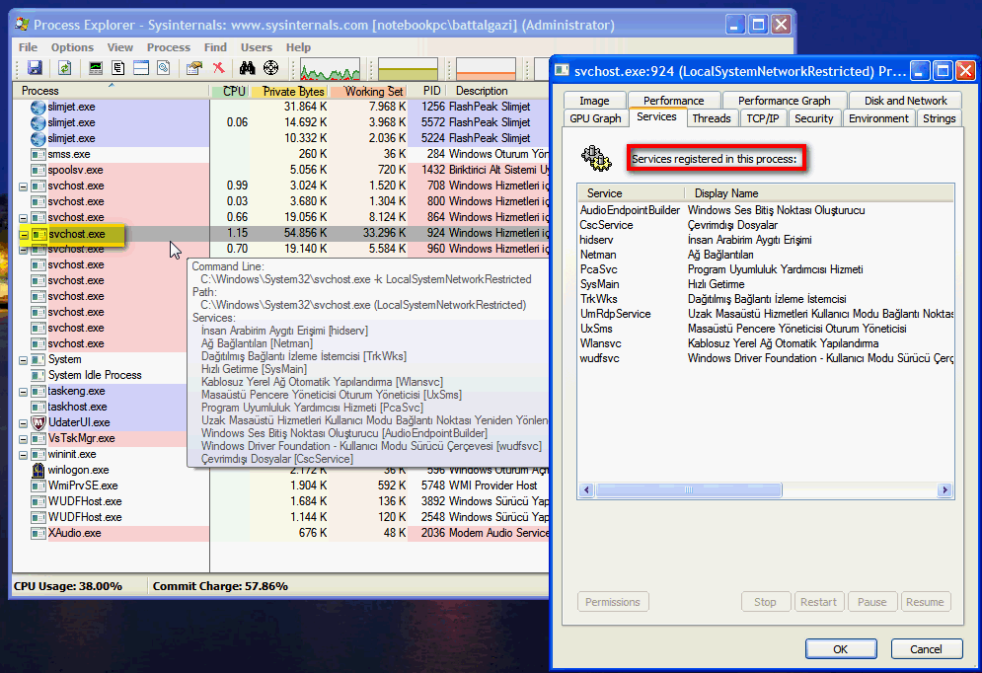Click the yellow commit history mini graph

(x=408, y=69)
